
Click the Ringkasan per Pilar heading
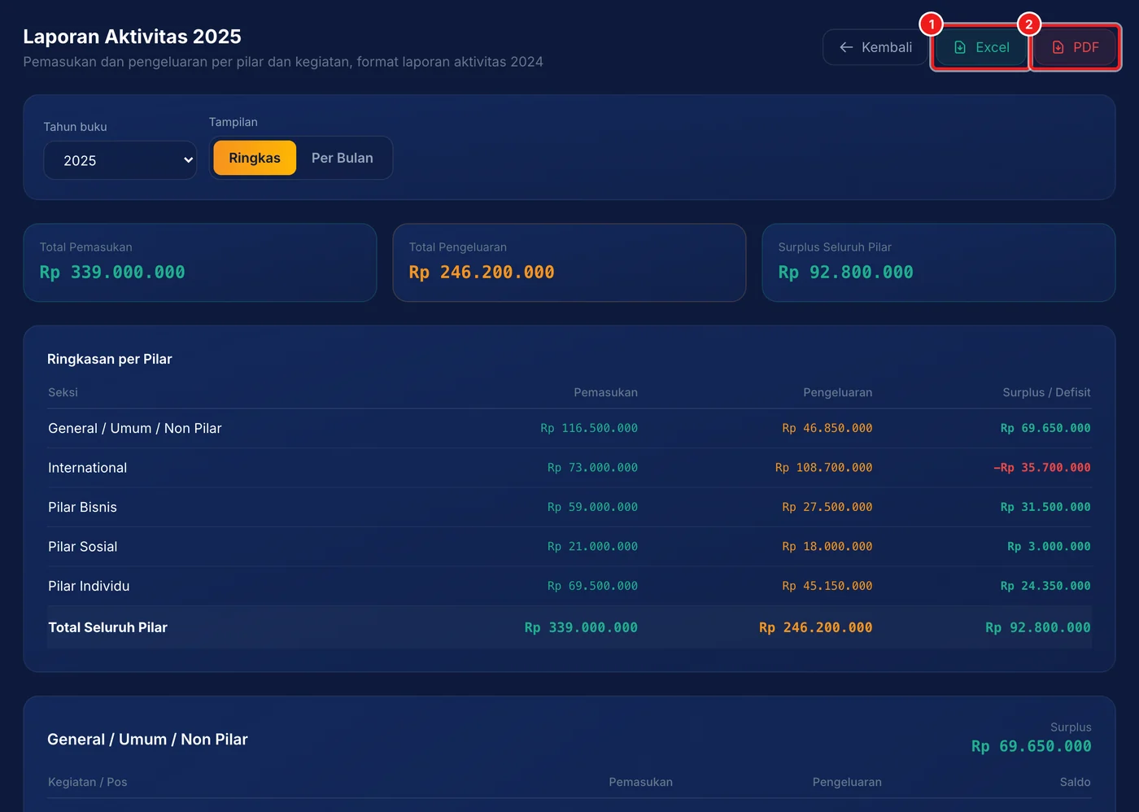tap(110, 359)
